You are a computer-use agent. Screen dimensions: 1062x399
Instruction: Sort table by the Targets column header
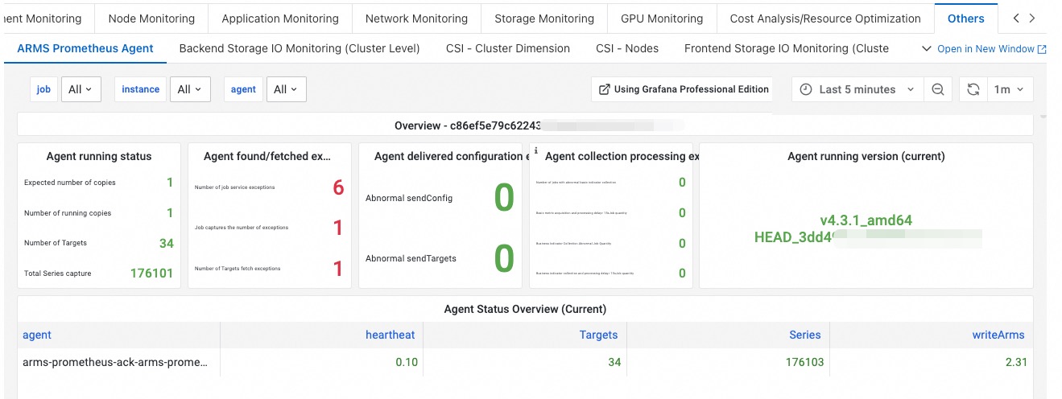[x=598, y=335]
